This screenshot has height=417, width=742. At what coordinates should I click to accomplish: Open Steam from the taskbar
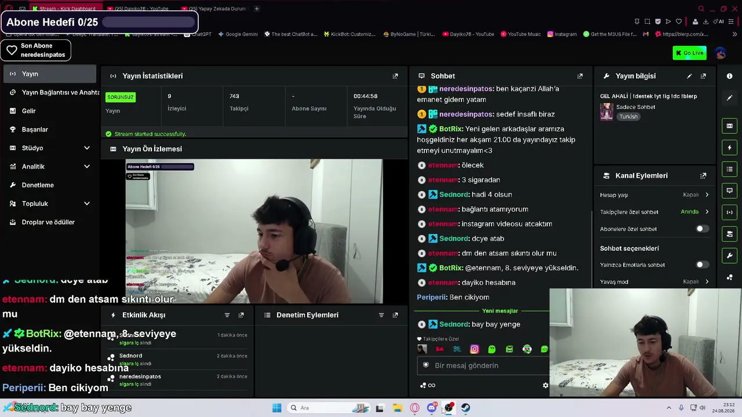[x=465, y=408]
